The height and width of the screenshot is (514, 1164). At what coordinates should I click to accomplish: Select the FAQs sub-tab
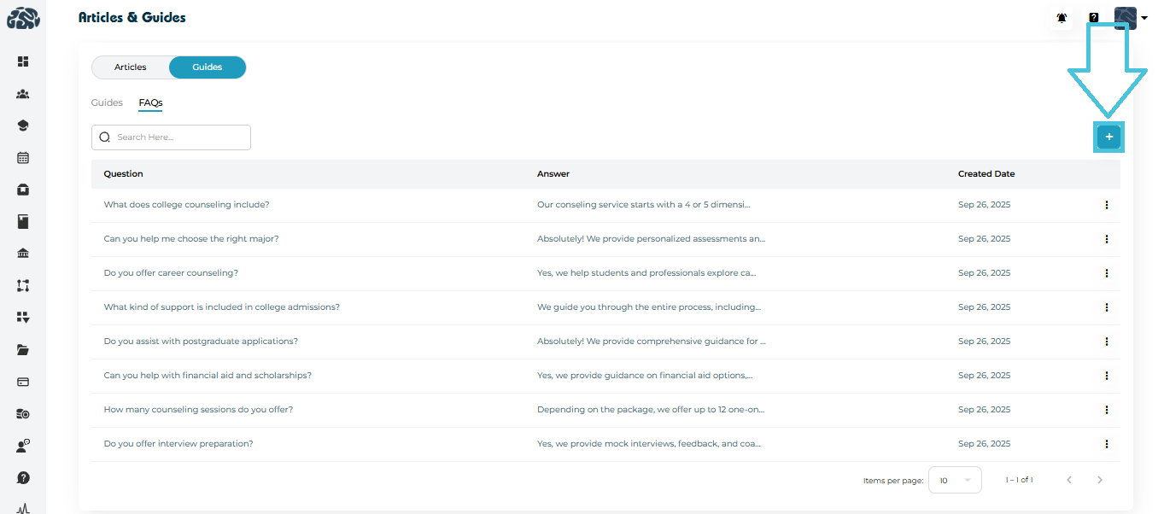pyautogui.click(x=150, y=102)
